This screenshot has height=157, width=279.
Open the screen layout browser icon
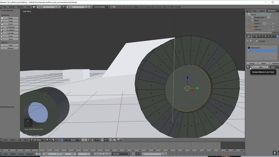pyautogui.click(x=34, y=7)
